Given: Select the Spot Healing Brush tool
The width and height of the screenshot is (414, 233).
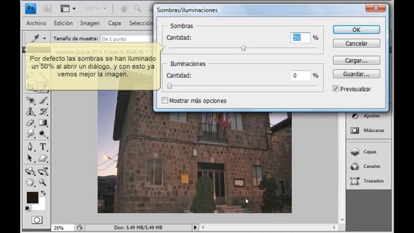Looking at the screenshot, I should pyautogui.click(x=30, y=100).
